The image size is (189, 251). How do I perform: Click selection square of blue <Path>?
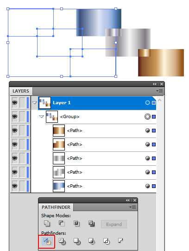point(154,186)
